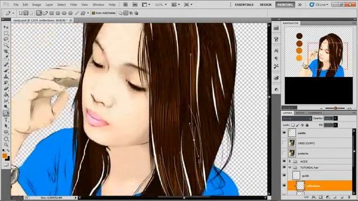Open the custom shape options arrow
This screenshot has width=358, height=201.
(88, 13)
